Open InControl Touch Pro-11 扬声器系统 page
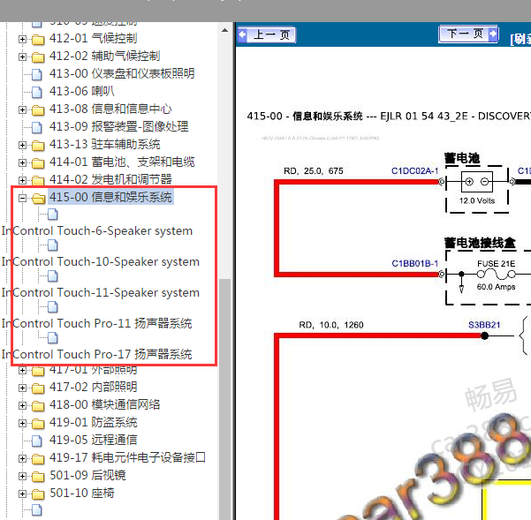Viewport: 531px width, 520px height. pyautogui.click(x=97, y=323)
